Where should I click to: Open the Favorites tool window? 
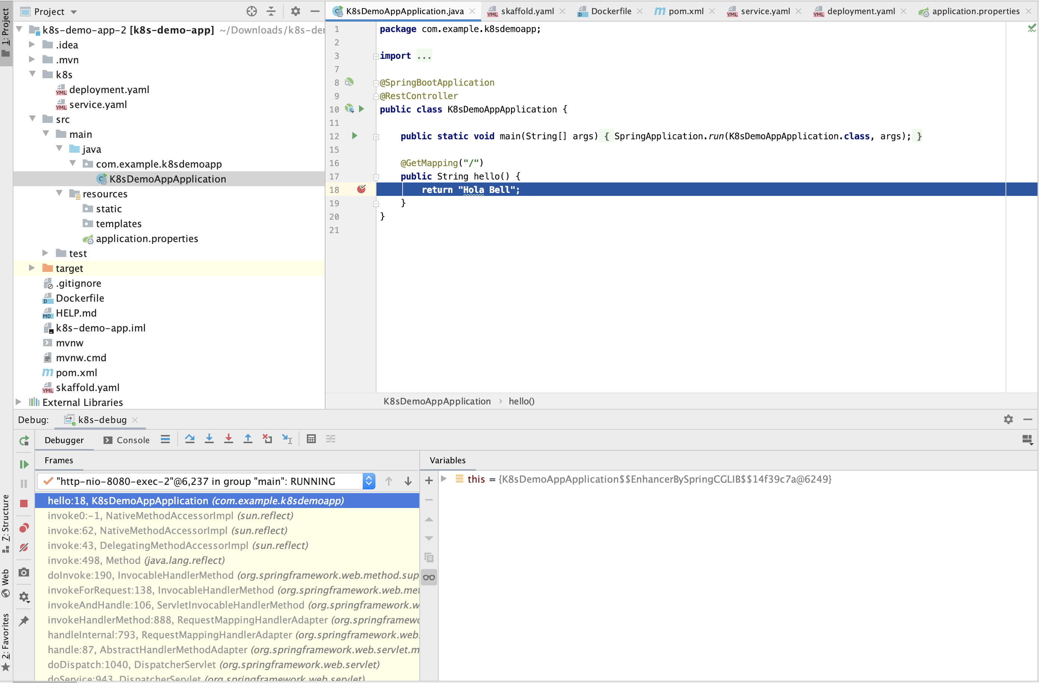[6, 642]
